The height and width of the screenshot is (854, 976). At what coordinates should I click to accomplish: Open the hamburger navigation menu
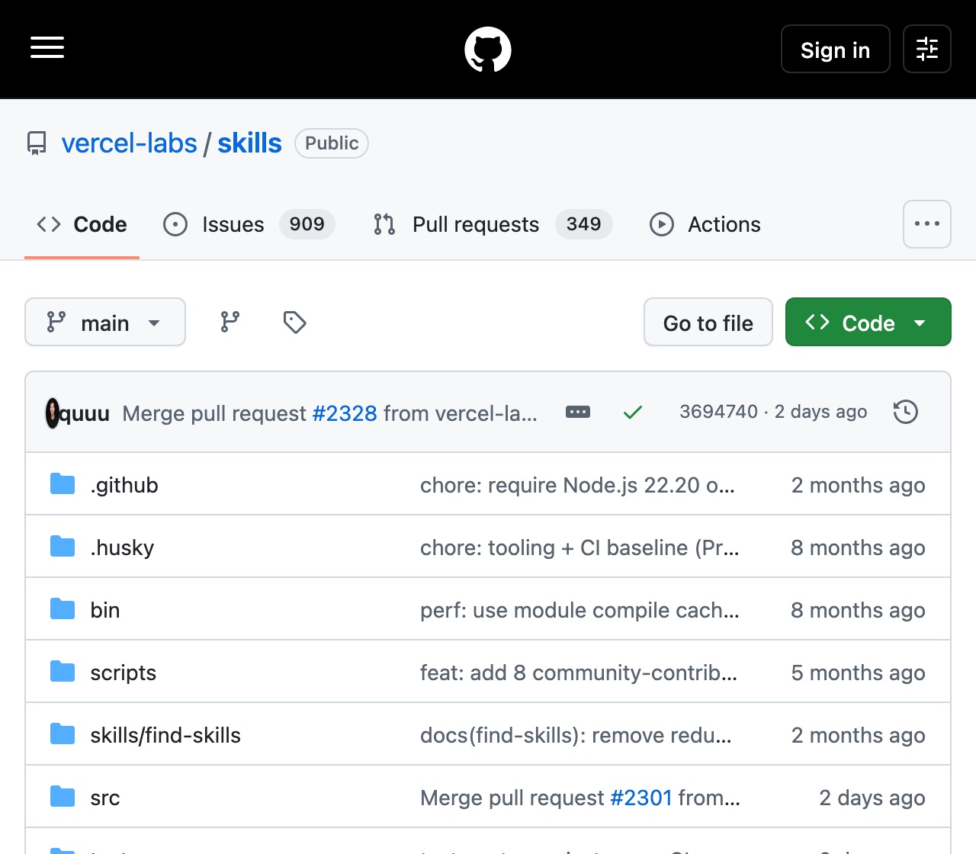pos(47,47)
